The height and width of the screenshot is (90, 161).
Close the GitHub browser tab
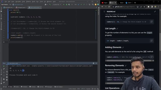[x=115, y=3]
